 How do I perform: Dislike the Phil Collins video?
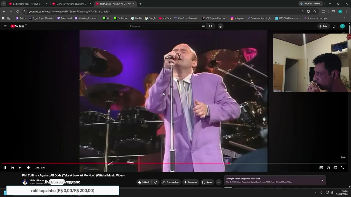tap(155, 182)
